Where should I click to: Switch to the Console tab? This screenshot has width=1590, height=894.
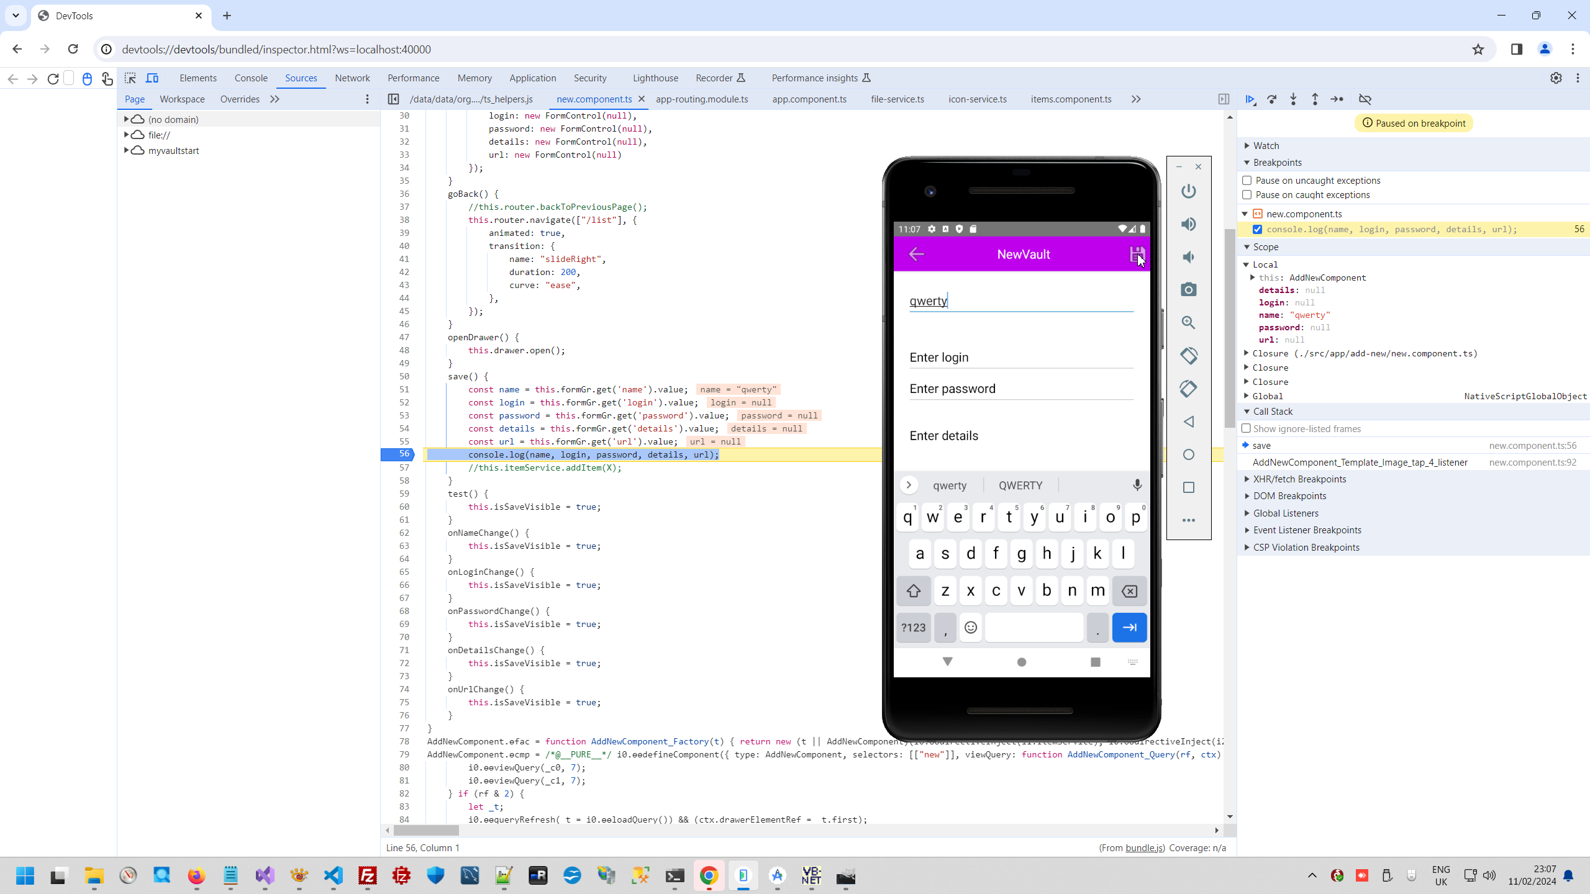click(251, 78)
